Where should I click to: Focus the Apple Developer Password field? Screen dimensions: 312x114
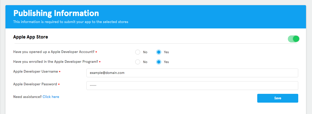pyautogui.click(x=192, y=86)
